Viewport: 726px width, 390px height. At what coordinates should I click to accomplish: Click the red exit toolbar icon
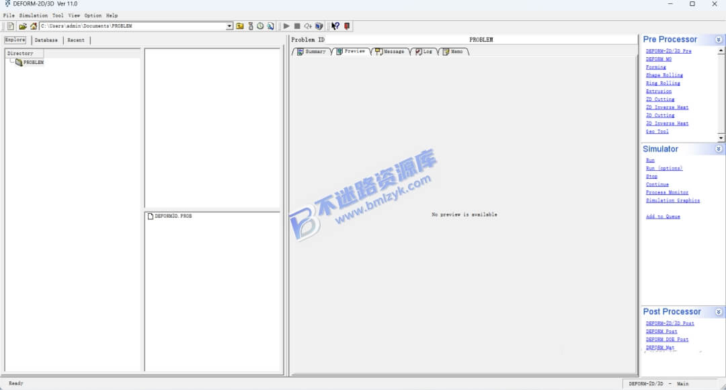point(347,26)
